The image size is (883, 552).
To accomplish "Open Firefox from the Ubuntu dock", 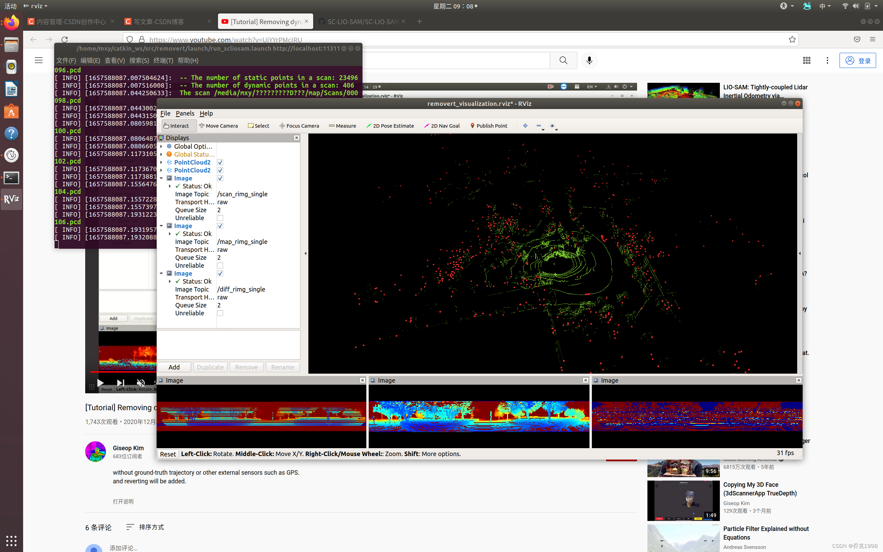I will pos(11,23).
